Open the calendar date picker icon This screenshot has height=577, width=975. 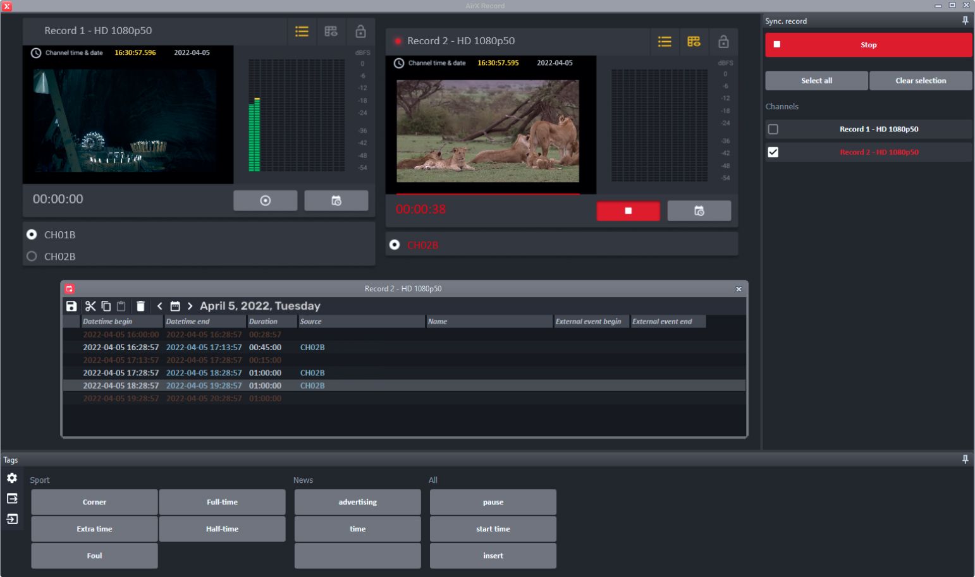tap(175, 307)
